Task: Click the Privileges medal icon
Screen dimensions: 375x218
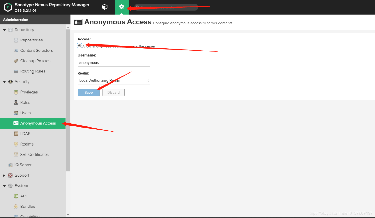Action: tap(16, 92)
